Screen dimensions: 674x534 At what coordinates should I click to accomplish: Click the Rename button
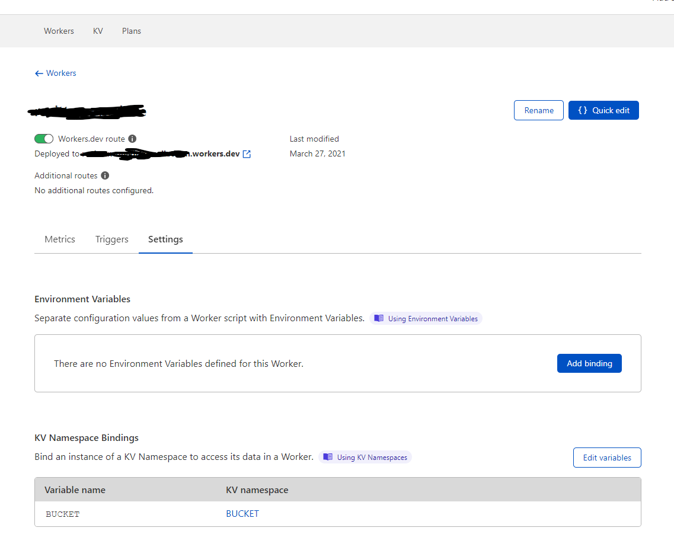pyautogui.click(x=538, y=110)
